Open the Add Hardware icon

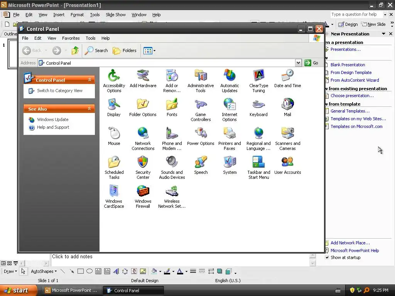coord(143,78)
